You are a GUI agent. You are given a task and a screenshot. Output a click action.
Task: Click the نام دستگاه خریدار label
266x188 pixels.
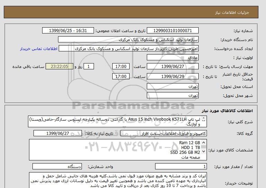pos(237,40)
